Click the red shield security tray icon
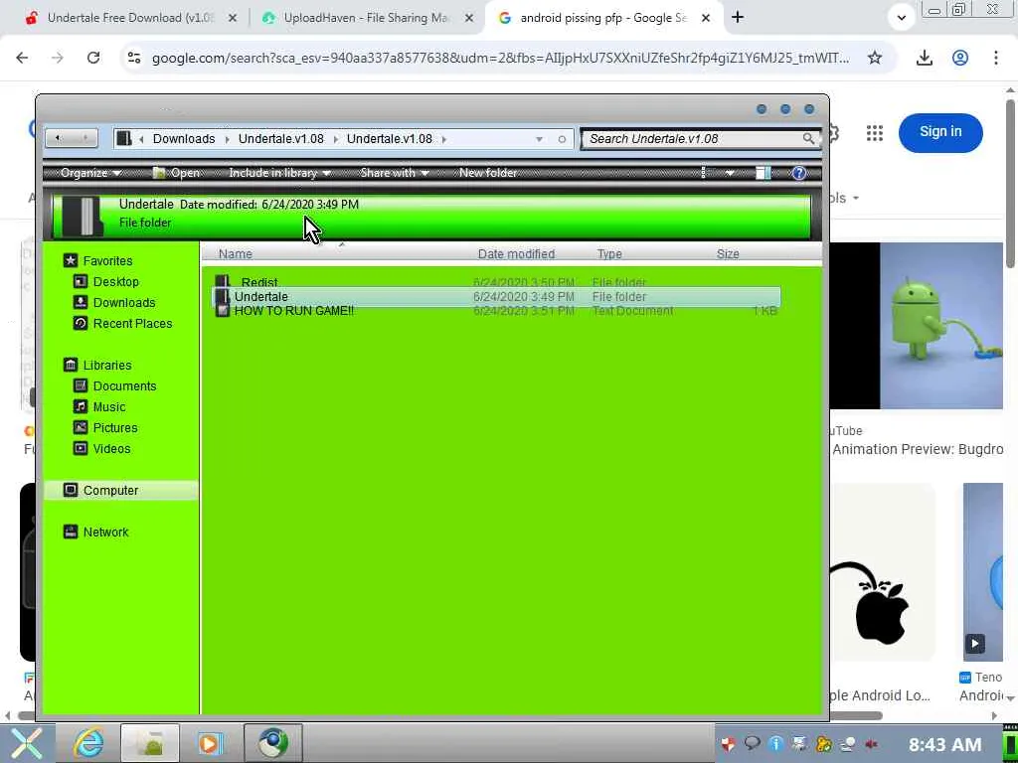Screen dimensions: 1018x763 point(729,744)
